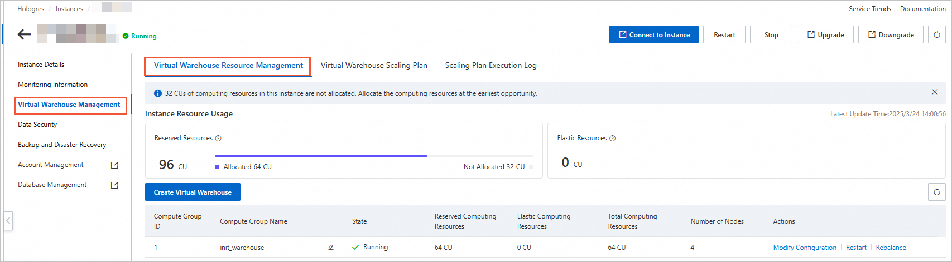
Task: Click the reserved resources allocation bar
Action: click(374, 156)
